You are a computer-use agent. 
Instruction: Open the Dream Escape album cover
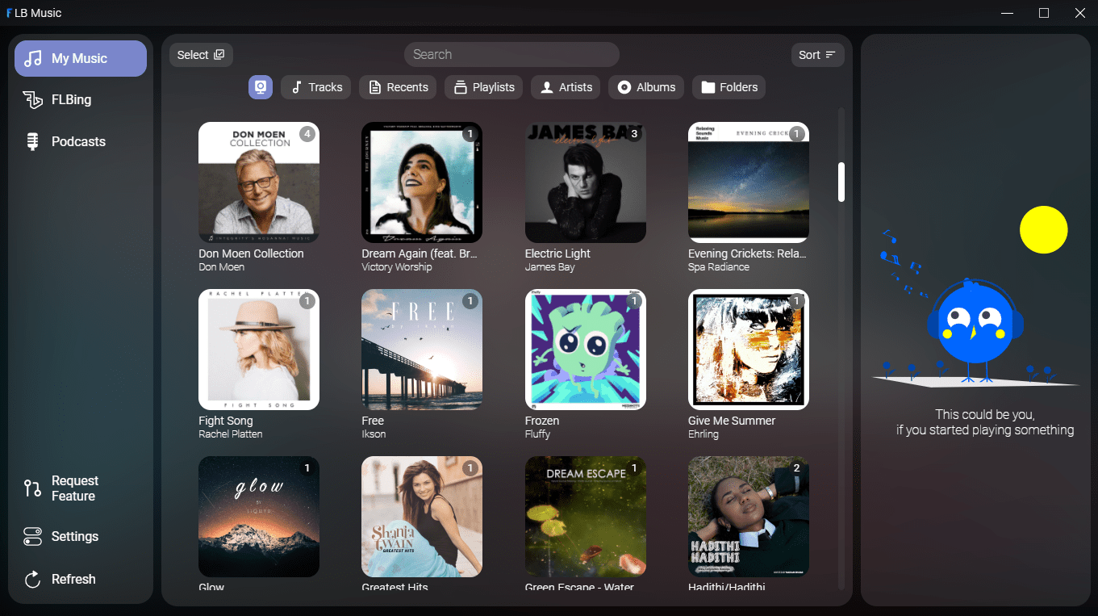point(586,517)
